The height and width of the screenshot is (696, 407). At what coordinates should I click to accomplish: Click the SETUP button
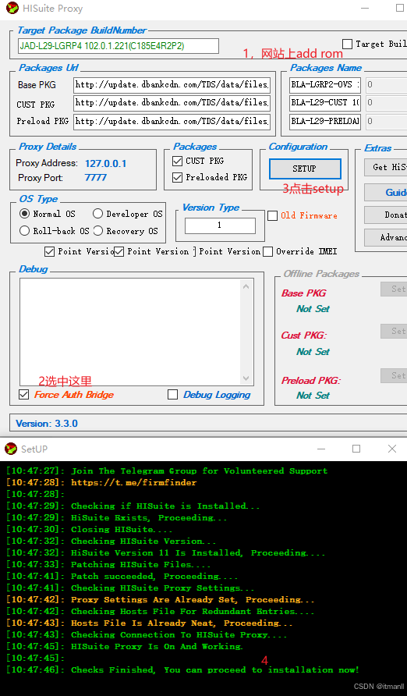coord(305,169)
